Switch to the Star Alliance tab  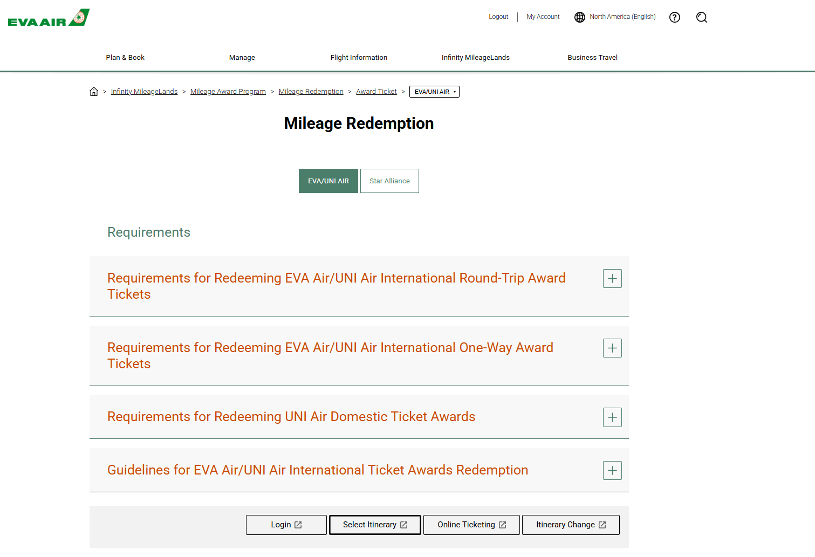pyautogui.click(x=389, y=181)
